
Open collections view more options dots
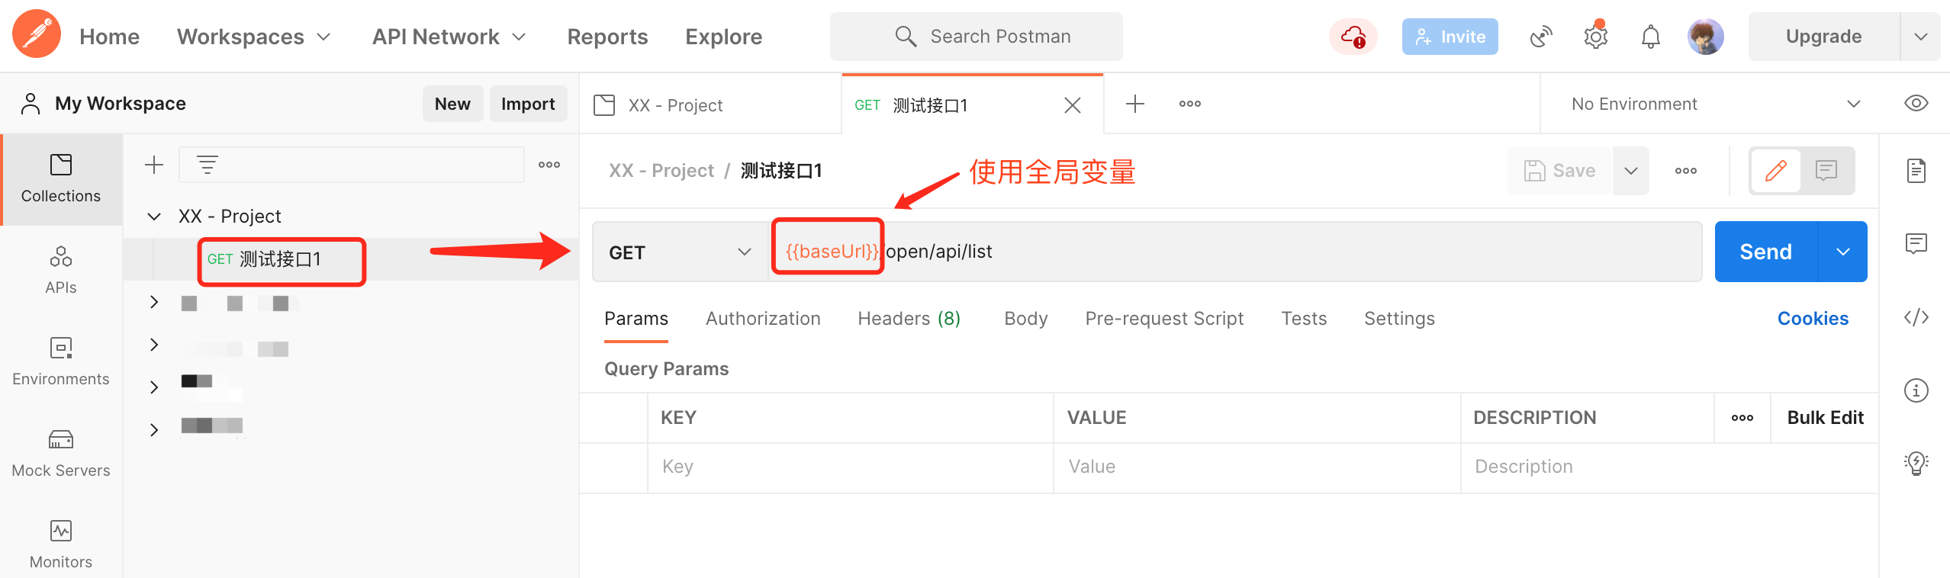coord(549,165)
